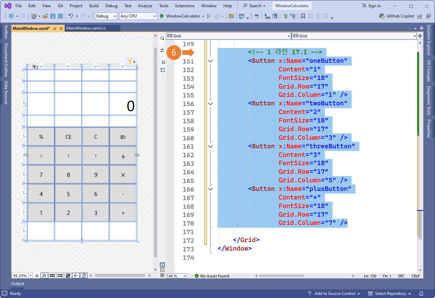This screenshot has width=435, height=298.
Task: Undo the last edit
Action: pyautogui.click(x=70, y=16)
